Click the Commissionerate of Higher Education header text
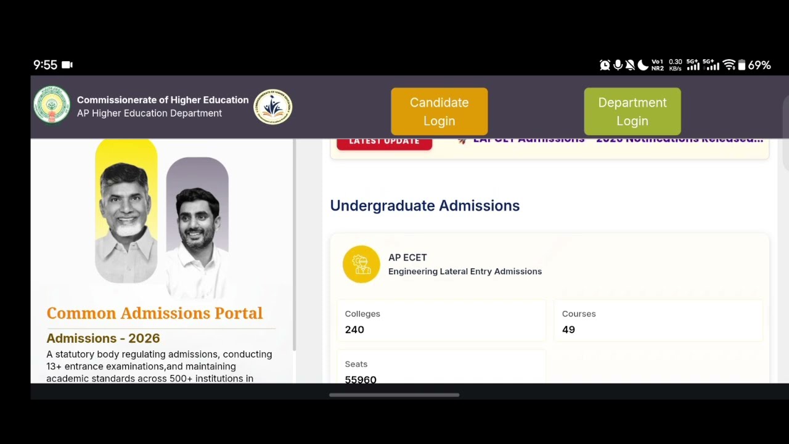 click(163, 100)
